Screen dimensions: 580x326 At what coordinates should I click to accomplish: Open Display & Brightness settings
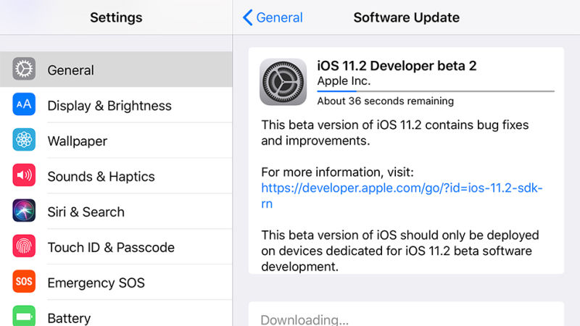pyautogui.click(x=116, y=105)
